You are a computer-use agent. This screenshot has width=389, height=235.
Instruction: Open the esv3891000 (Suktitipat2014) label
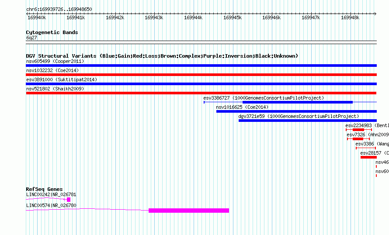(62, 79)
